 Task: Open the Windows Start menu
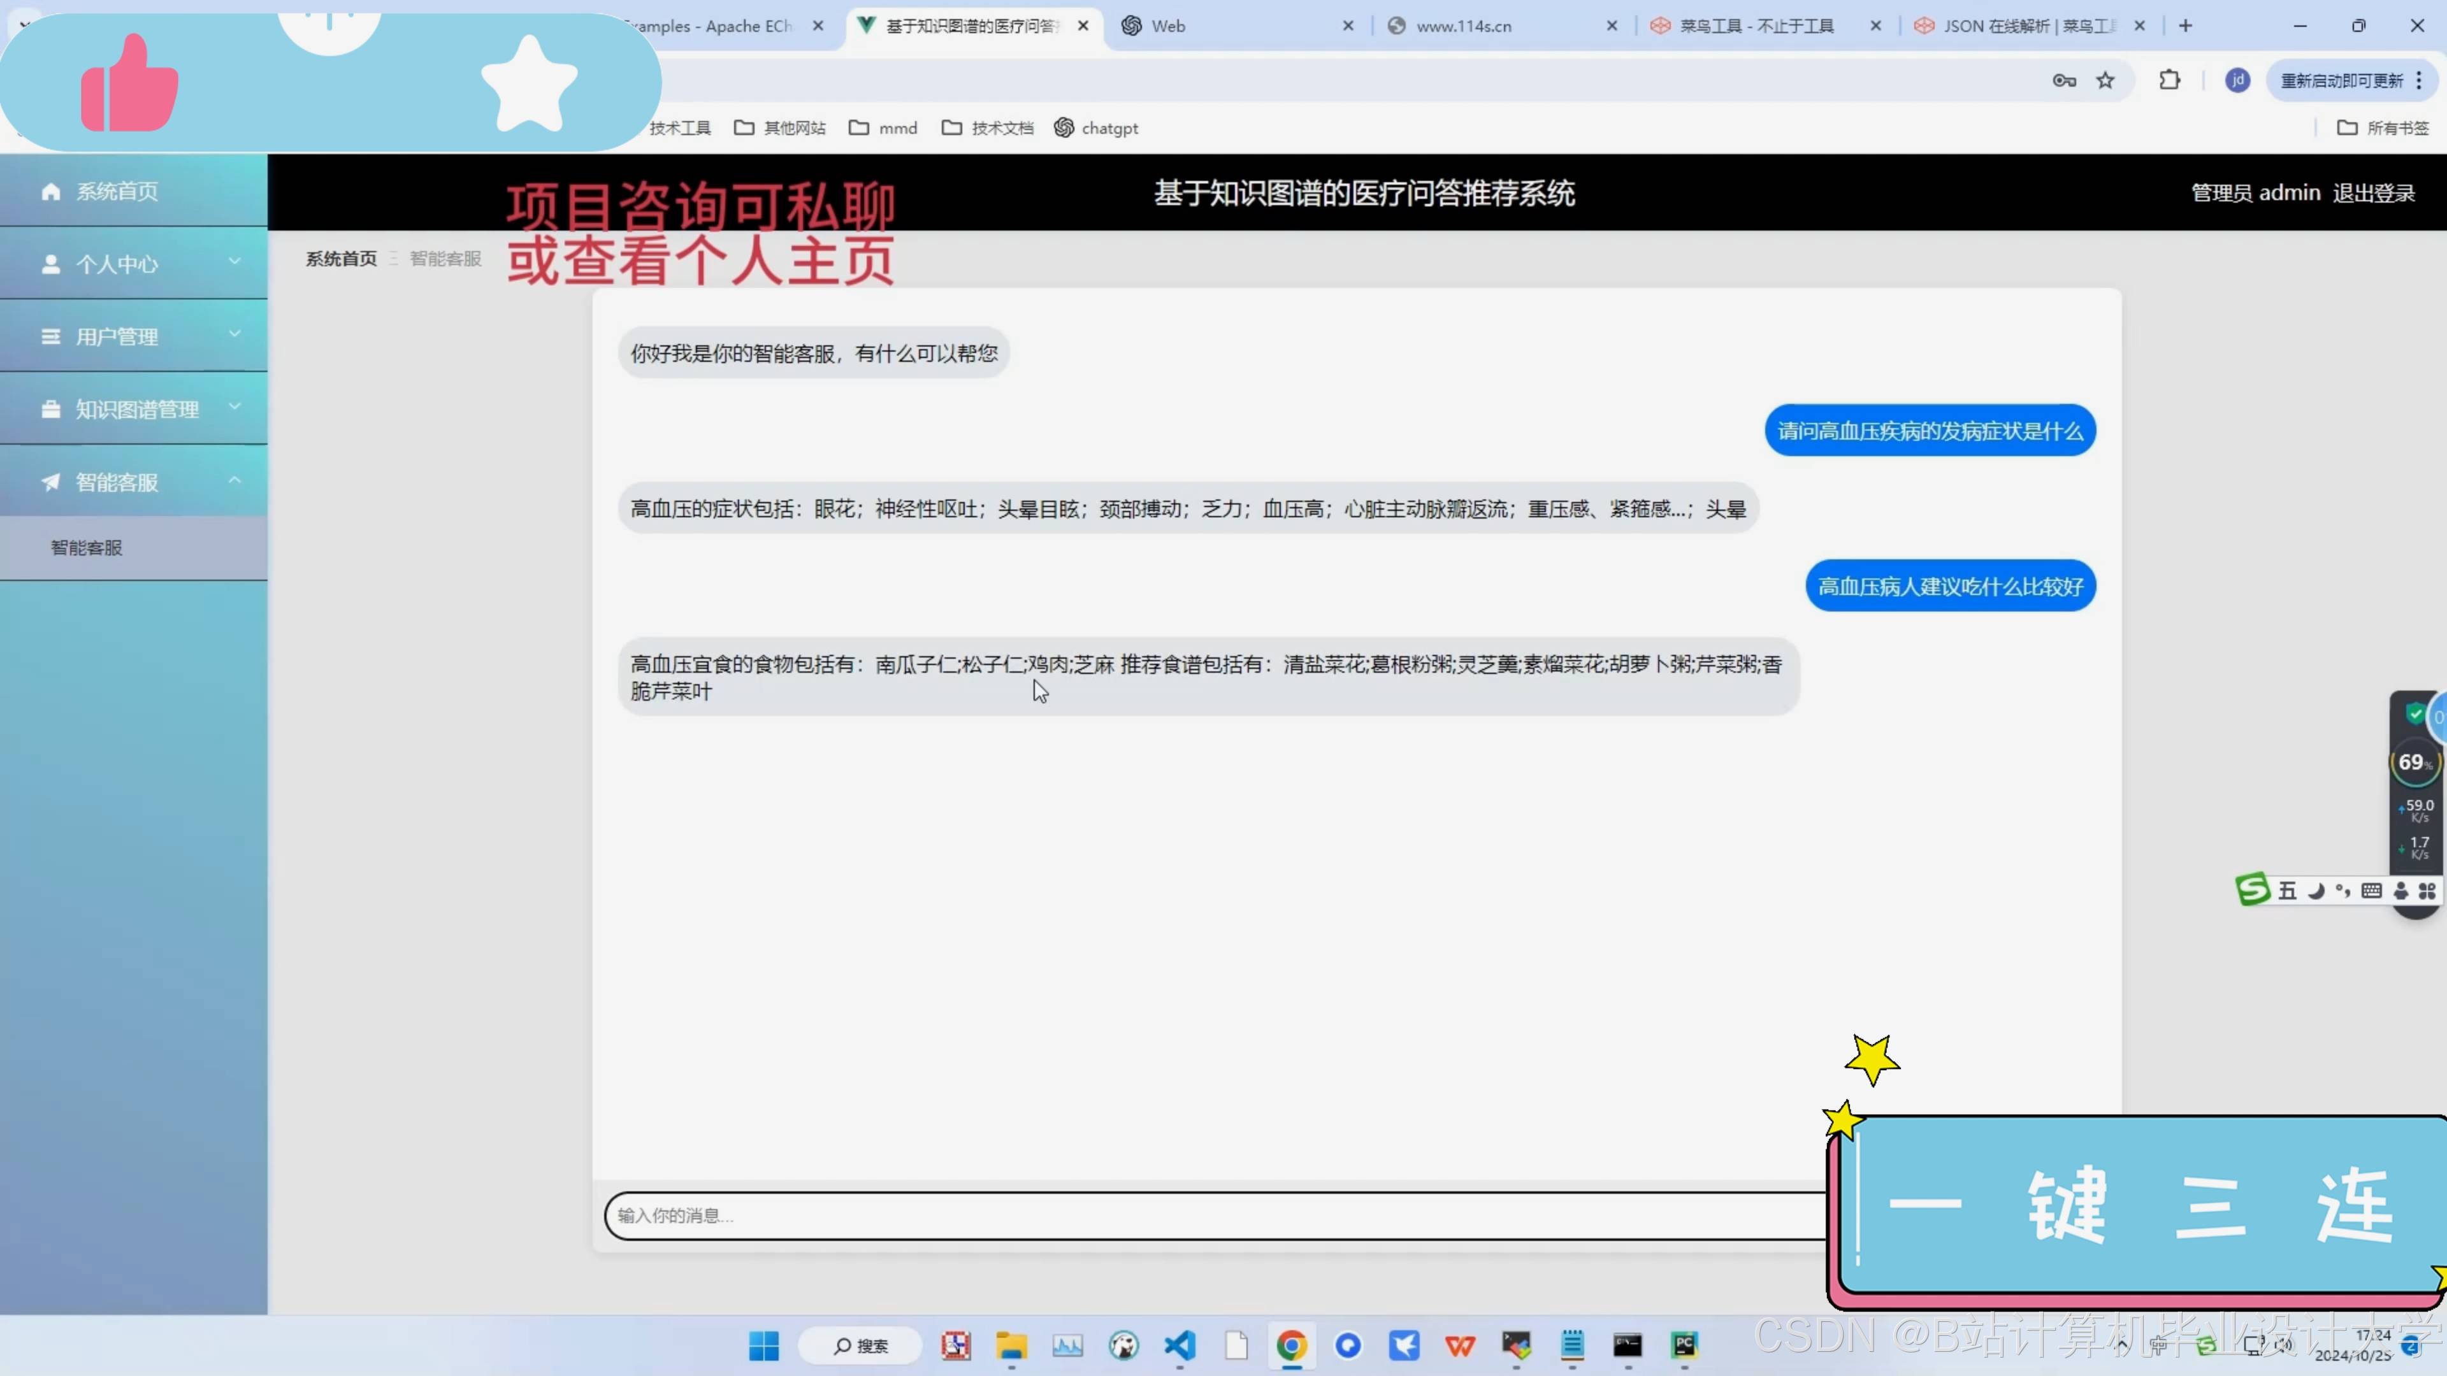[764, 1345]
